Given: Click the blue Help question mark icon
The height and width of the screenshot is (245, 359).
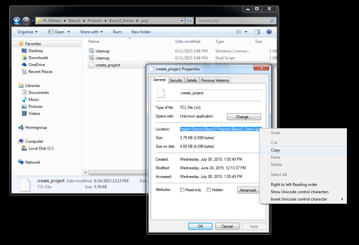Looking at the screenshot, I should [268, 32].
